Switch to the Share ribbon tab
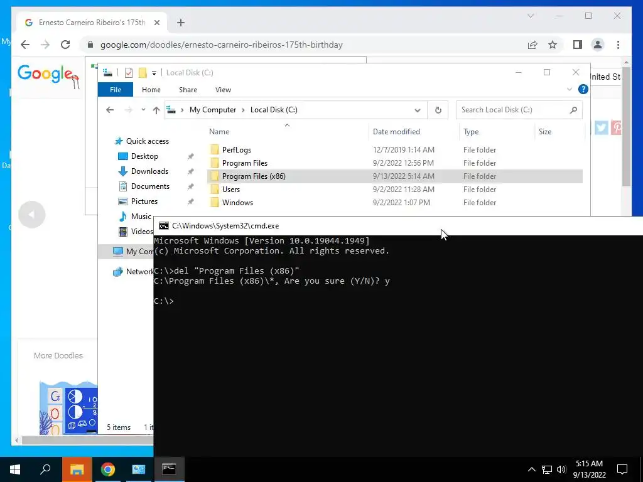643x482 pixels. coord(188,90)
